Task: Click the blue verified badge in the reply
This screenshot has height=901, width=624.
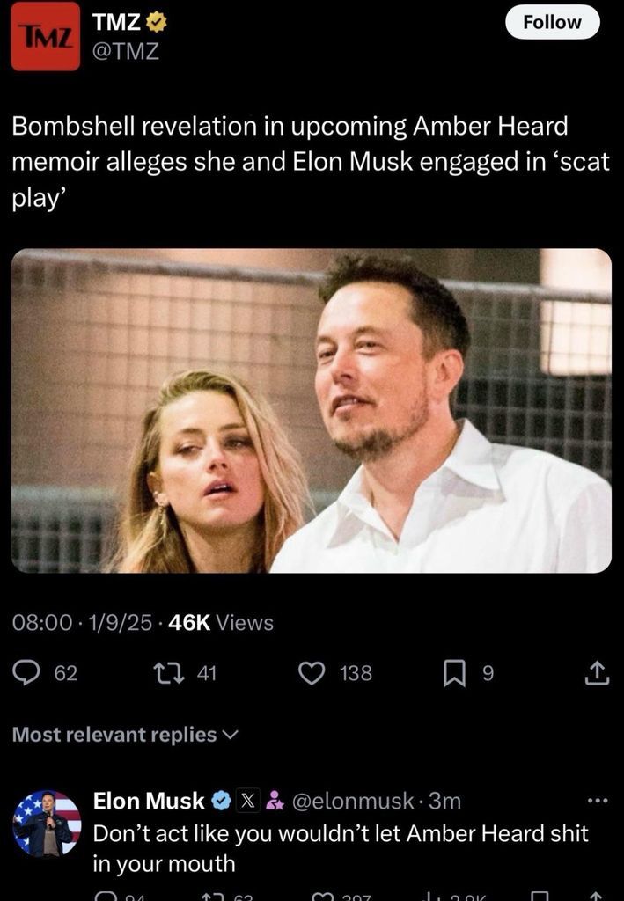Action: tap(222, 801)
